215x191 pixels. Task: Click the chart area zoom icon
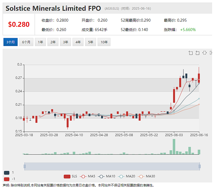tap(191, 53)
